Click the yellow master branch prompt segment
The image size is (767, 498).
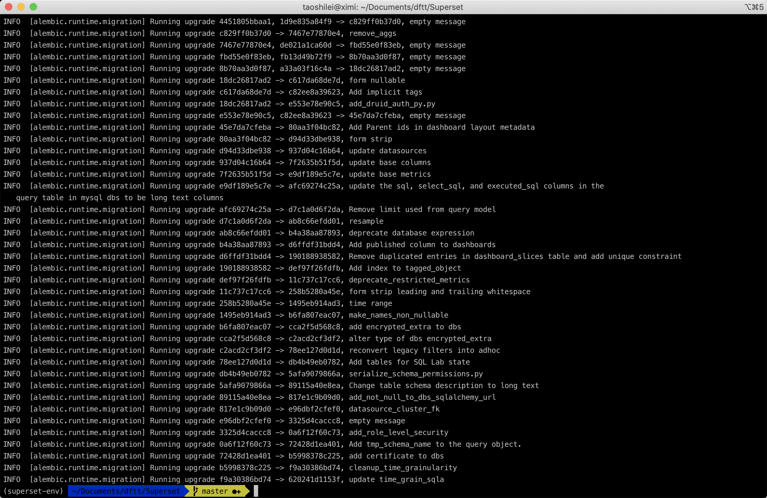point(215,491)
